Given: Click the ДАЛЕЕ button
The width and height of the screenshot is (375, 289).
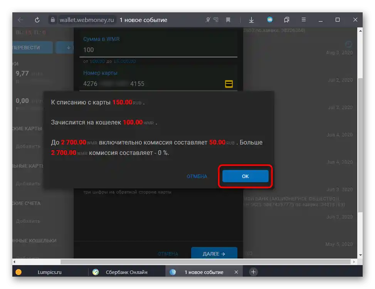Looking at the screenshot, I should tap(214, 254).
